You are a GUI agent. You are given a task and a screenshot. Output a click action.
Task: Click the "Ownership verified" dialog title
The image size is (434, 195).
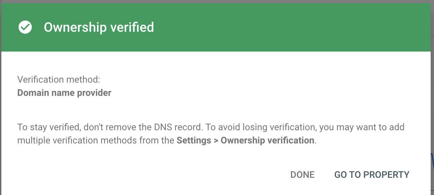99,27
